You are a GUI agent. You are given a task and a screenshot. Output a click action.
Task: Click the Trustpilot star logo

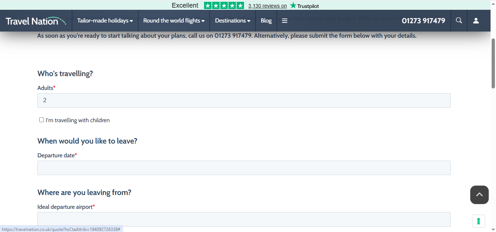pyautogui.click(x=304, y=5)
